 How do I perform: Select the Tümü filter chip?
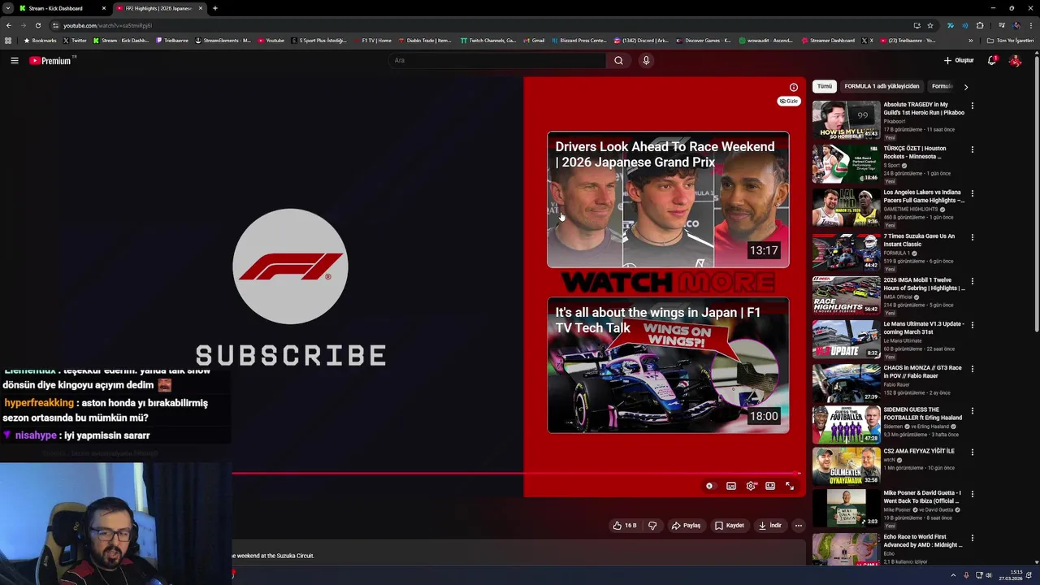(x=825, y=86)
